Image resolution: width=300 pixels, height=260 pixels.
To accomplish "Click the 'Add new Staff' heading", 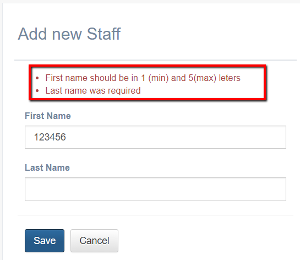I will click(x=69, y=34).
